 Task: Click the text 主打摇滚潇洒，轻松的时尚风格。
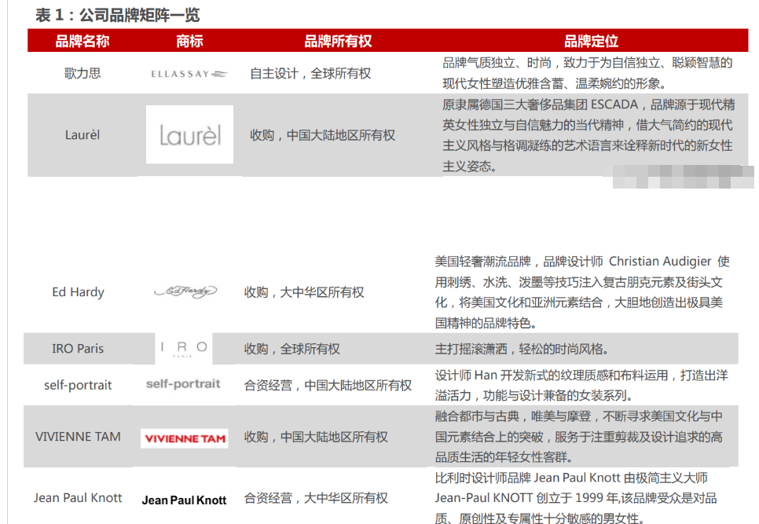[x=522, y=349]
